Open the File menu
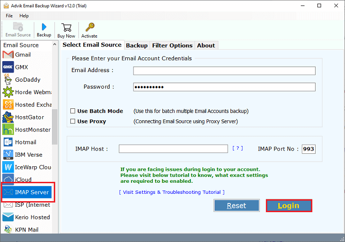 9,16
